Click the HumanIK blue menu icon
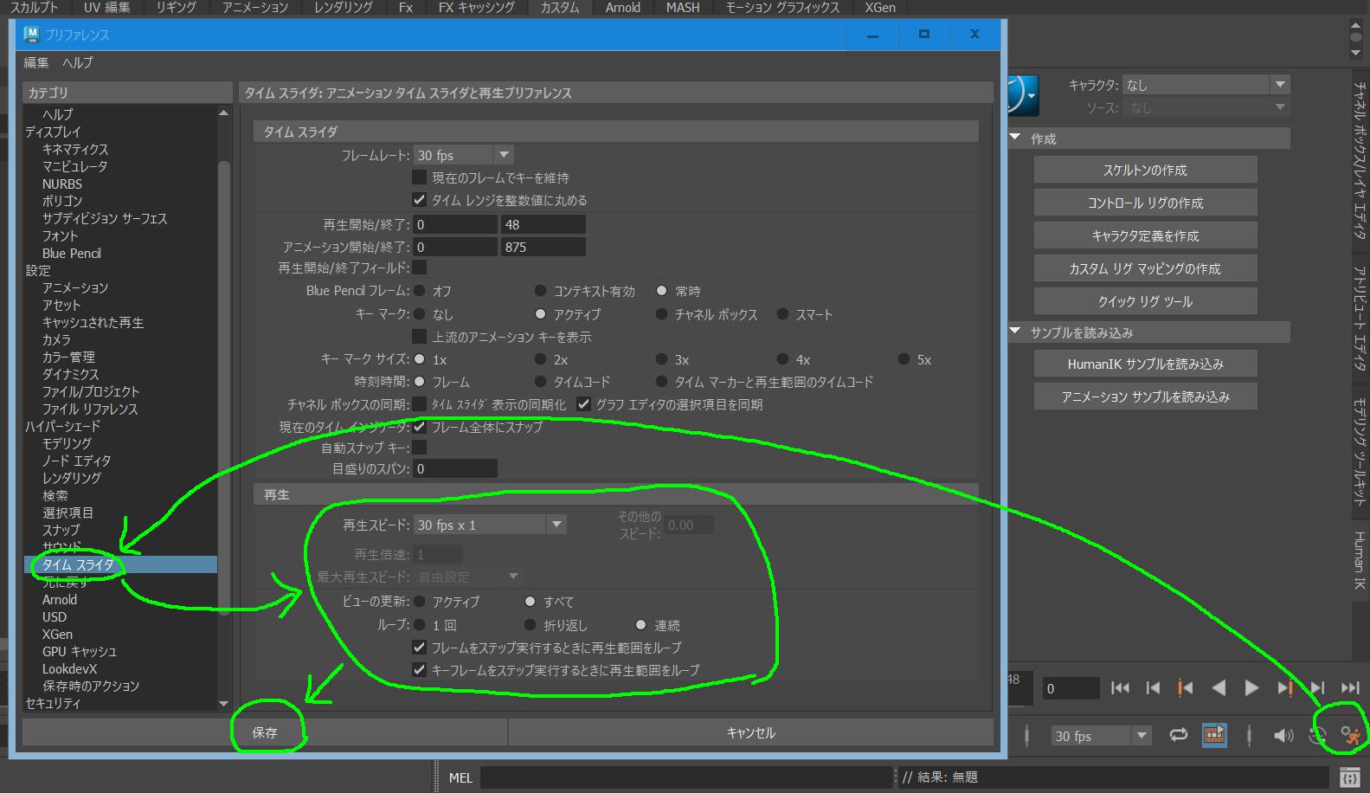 point(1023,95)
